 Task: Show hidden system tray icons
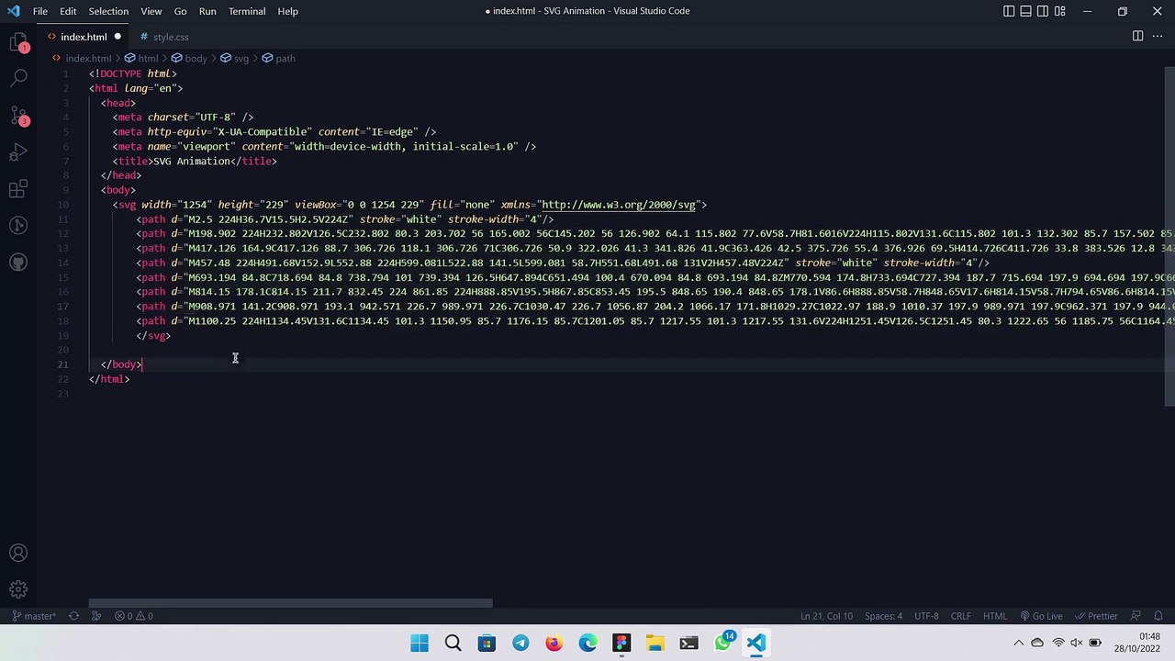tap(1018, 643)
